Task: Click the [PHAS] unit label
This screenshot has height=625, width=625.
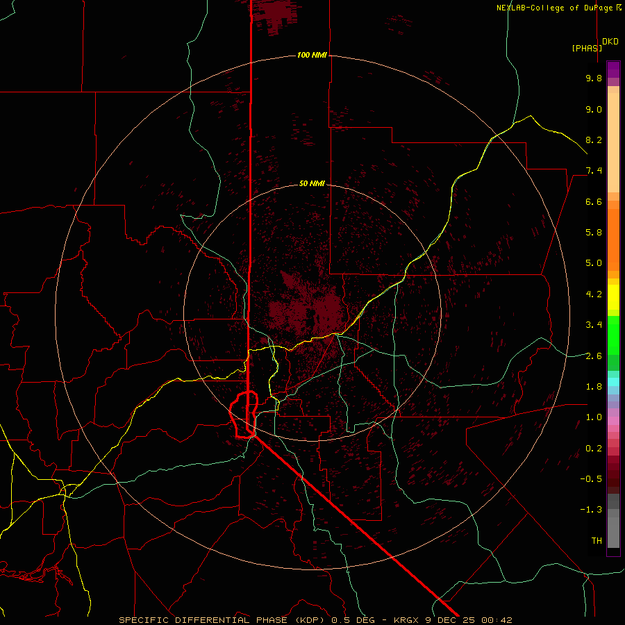Action: pos(587,48)
